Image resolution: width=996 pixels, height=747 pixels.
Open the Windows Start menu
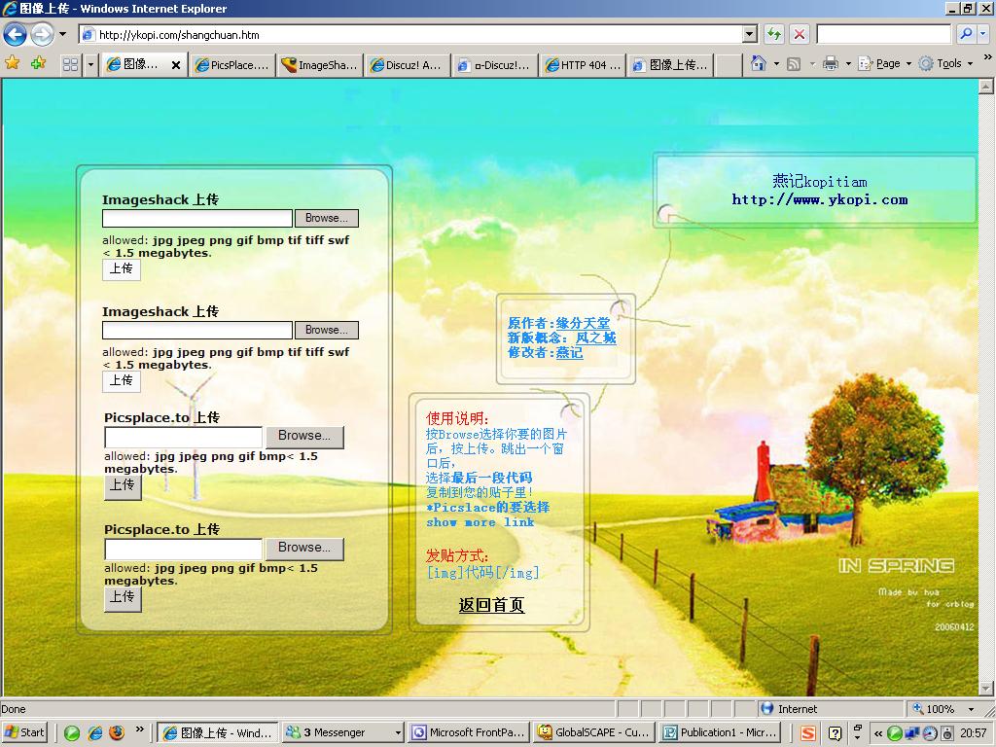tap(24, 732)
